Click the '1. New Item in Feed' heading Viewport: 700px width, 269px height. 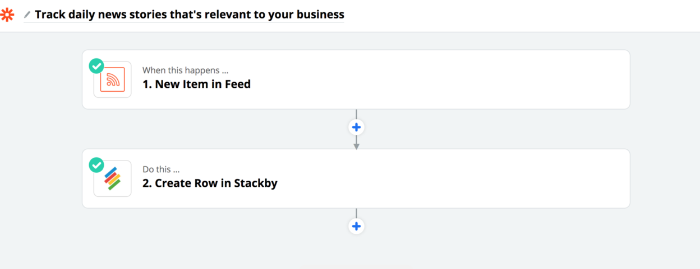(196, 84)
